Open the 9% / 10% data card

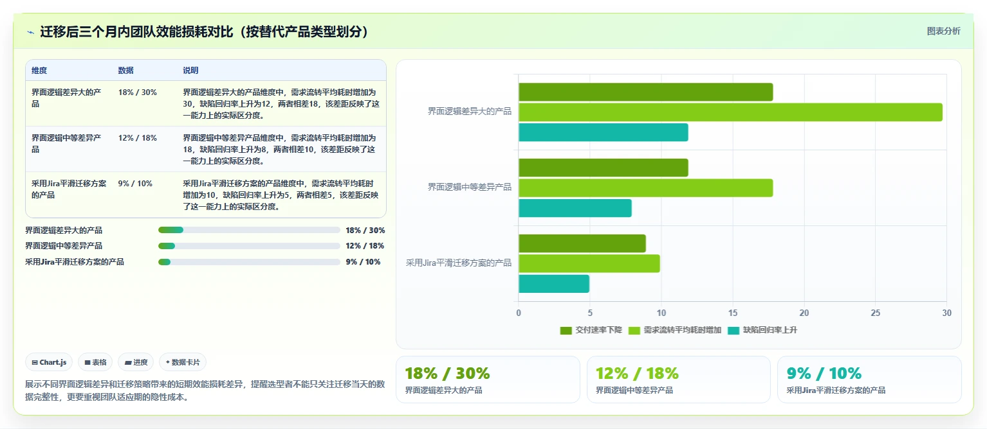(x=869, y=380)
